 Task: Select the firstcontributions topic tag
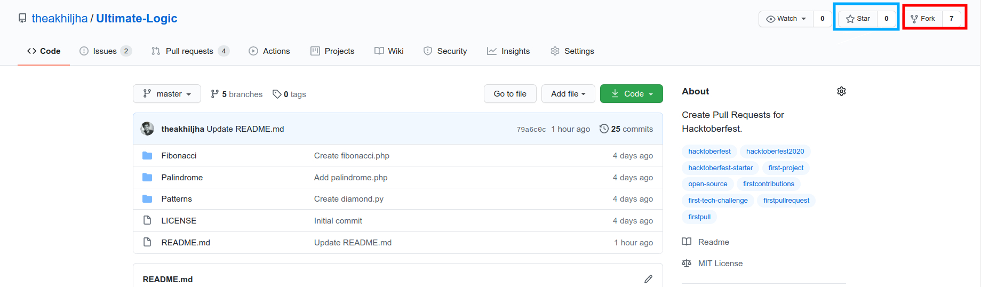[769, 184]
